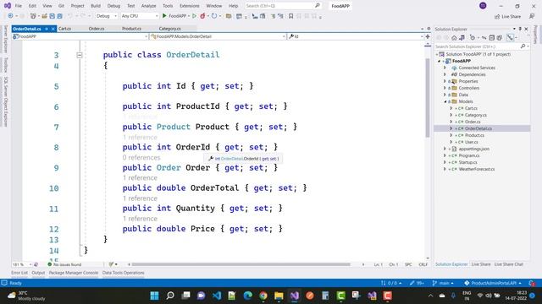Expand the Properties folder node

445,81
